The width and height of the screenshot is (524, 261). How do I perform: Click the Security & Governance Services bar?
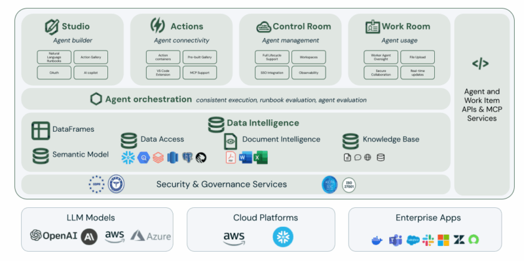point(236,184)
